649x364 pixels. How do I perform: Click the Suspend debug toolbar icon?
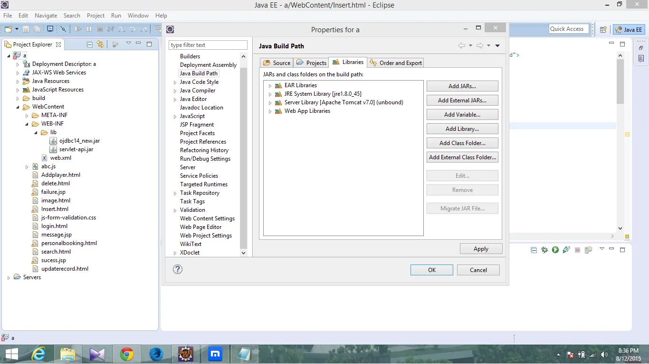[x=89, y=29]
